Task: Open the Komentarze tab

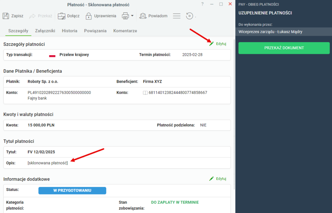Action: point(125,31)
